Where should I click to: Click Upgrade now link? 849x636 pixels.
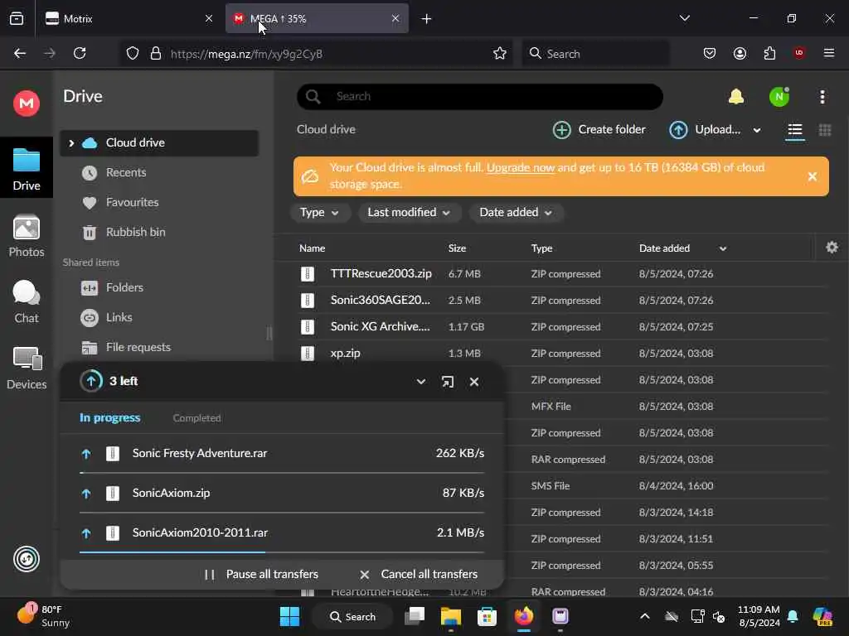tap(521, 167)
